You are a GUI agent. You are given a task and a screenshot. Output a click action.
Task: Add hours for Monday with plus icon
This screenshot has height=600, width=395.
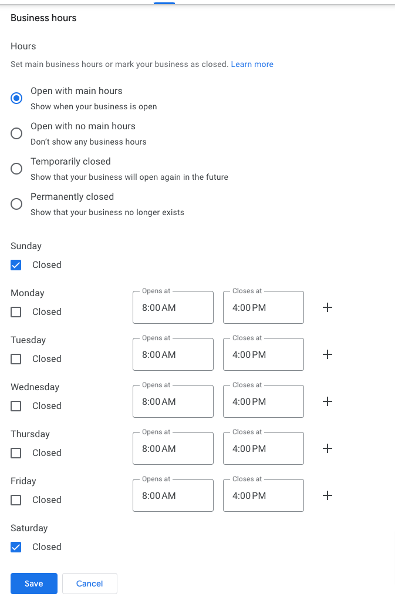click(x=328, y=307)
